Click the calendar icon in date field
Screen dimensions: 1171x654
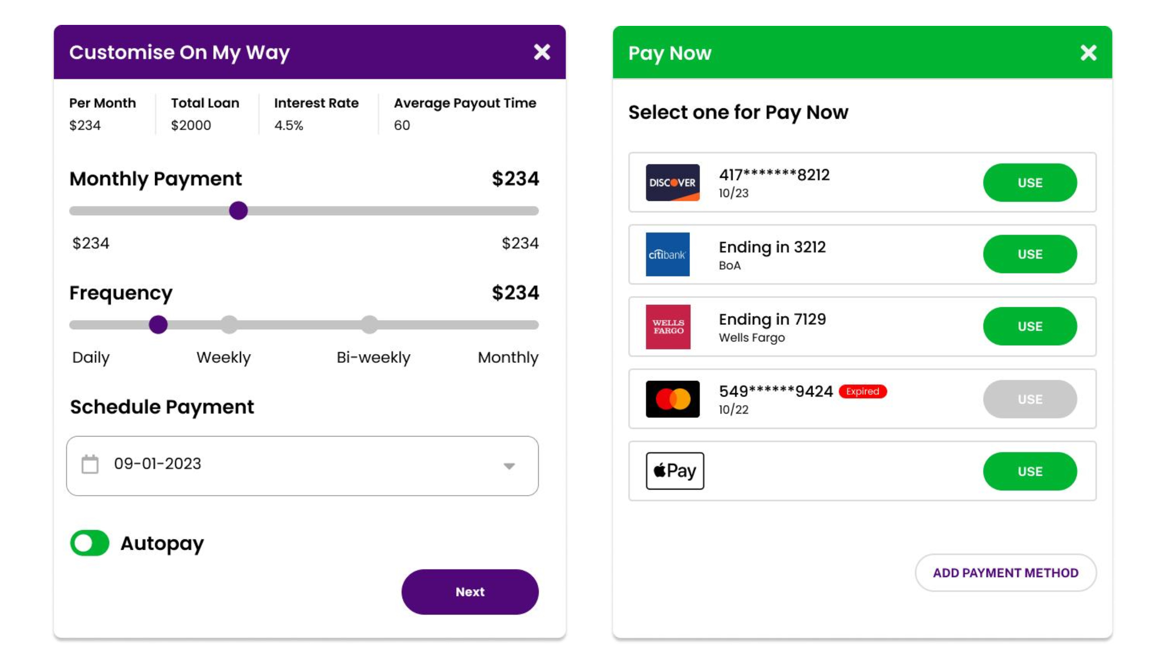coord(90,464)
